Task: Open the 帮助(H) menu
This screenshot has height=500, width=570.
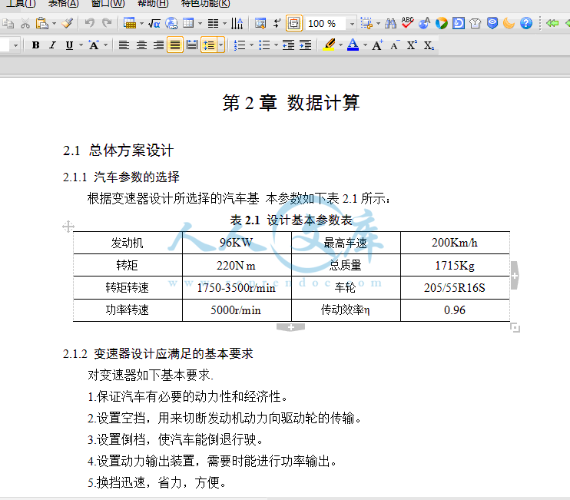Action: [153, 4]
